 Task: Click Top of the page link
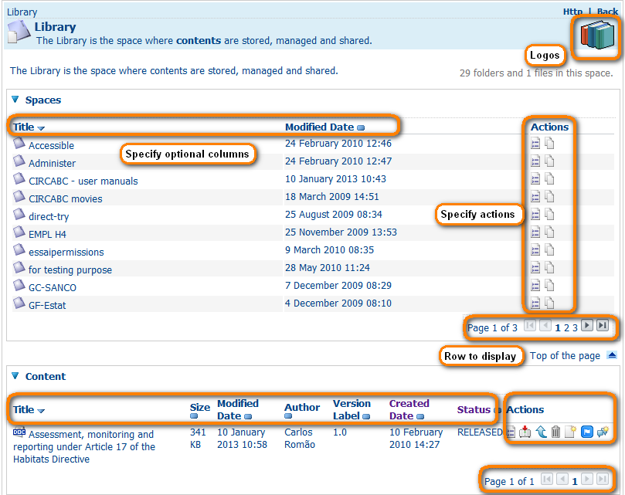[565, 356]
